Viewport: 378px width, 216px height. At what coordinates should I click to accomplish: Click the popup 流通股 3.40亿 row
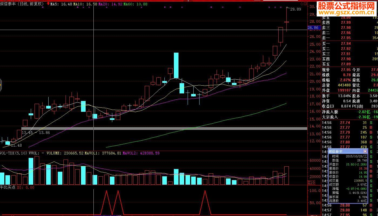[x=348, y=201]
